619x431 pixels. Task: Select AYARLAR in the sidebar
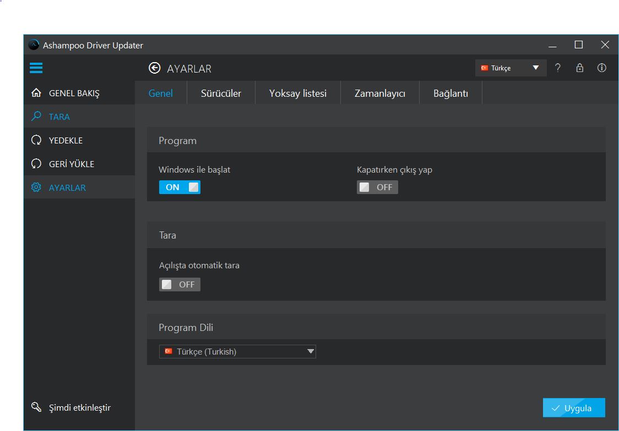coord(79,187)
